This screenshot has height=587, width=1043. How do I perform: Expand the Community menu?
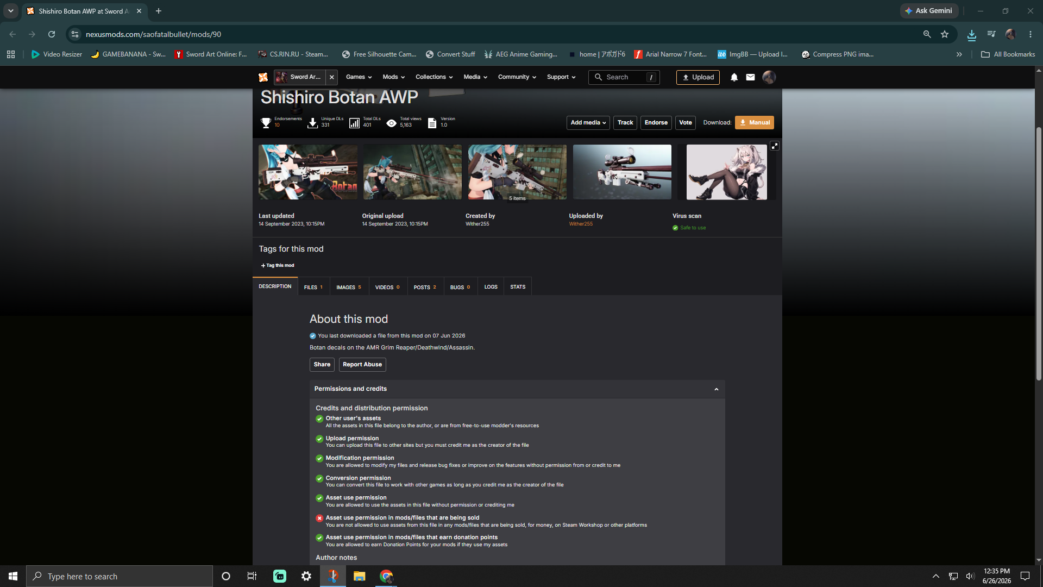tap(517, 77)
